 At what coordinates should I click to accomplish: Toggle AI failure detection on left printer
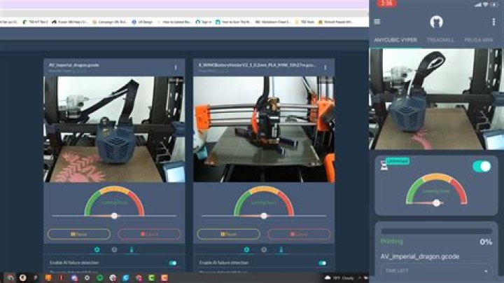tap(172, 263)
